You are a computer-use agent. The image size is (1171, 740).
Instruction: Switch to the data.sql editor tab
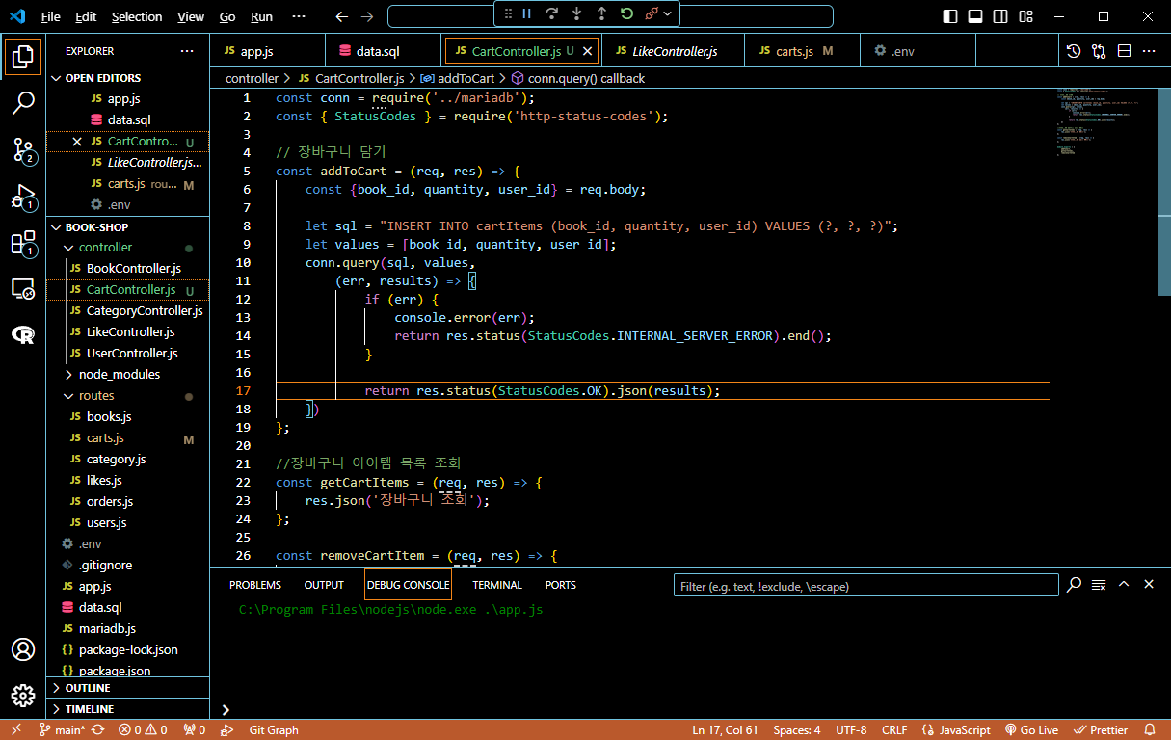click(384, 51)
